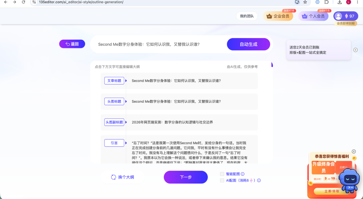This screenshot has height=199, width=363.
Task: Click 立即领取 in promo popup
Action: [331, 191]
